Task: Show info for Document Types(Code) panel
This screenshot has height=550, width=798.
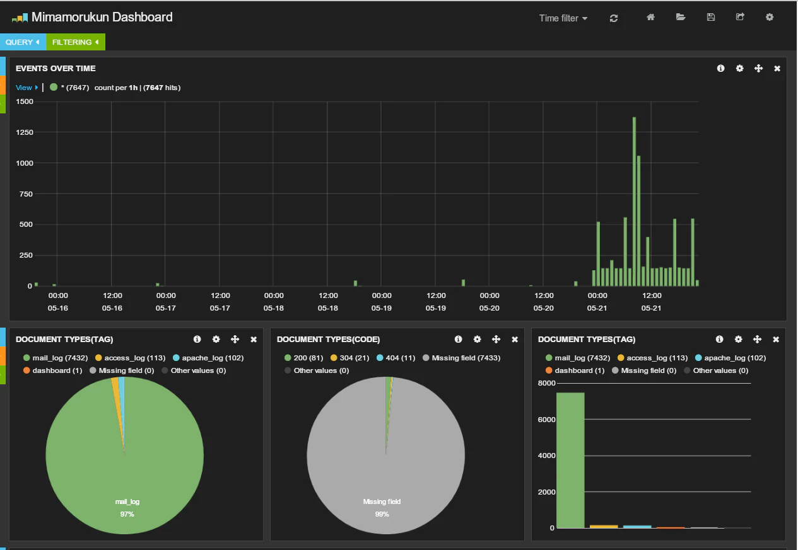Action: tap(459, 339)
